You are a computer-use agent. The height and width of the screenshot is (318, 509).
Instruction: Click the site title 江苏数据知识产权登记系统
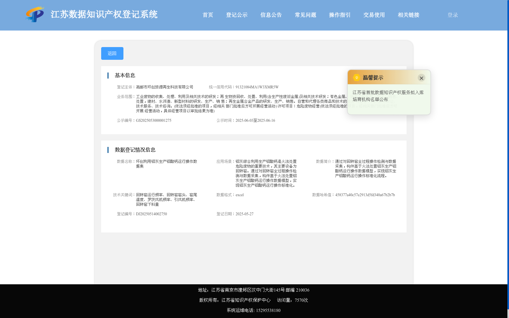(104, 14)
